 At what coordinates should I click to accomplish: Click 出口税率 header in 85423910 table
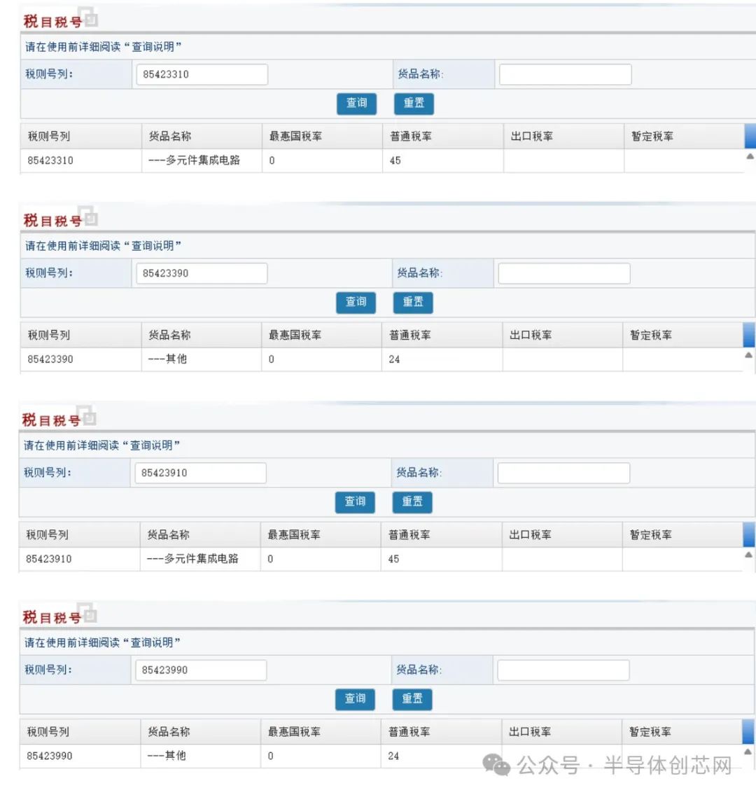pyautogui.click(x=530, y=535)
